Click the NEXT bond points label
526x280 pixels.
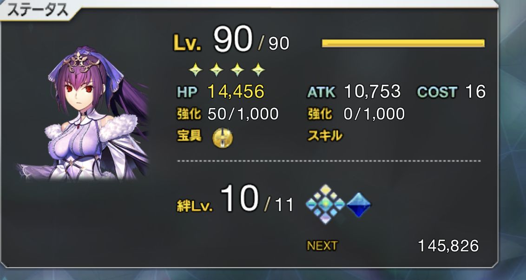pyautogui.click(x=322, y=246)
